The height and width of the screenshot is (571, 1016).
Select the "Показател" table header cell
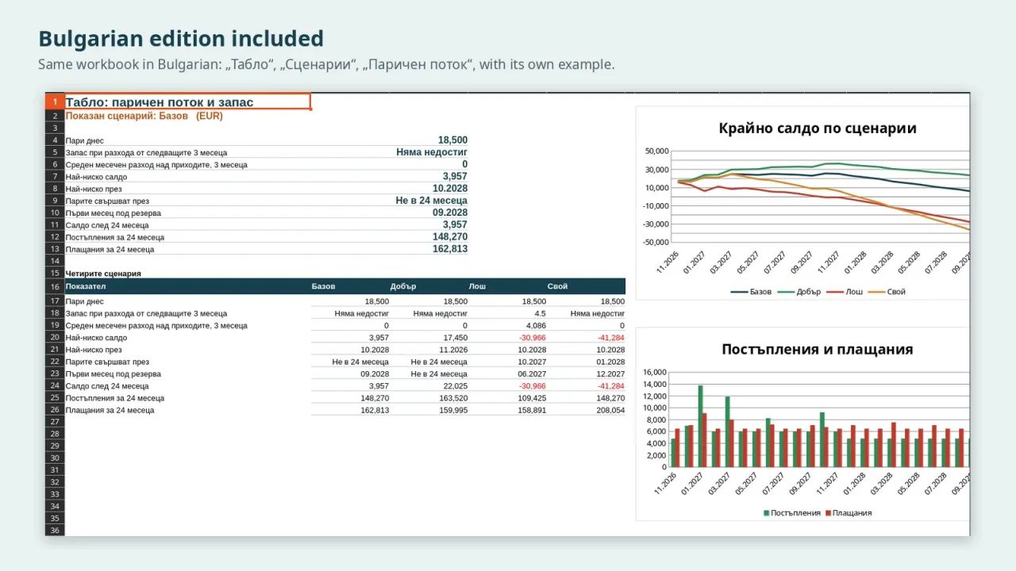pos(187,286)
